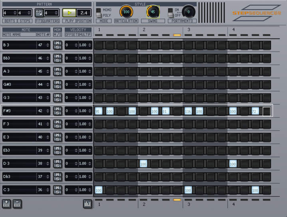
Task: Adjust the Quarters stepper arrows
Action: coord(56,13)
